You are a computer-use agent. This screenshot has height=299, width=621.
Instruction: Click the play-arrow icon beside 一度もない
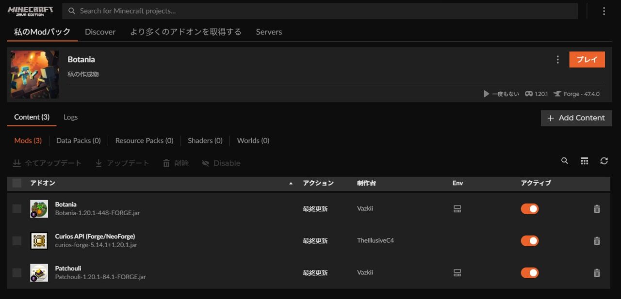[487, 94]
